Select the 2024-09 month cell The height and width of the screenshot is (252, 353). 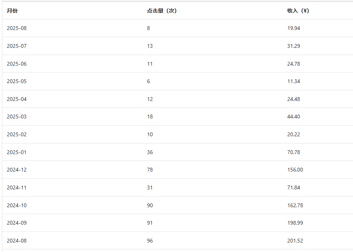pyautogui.click(x=17, y=223)
